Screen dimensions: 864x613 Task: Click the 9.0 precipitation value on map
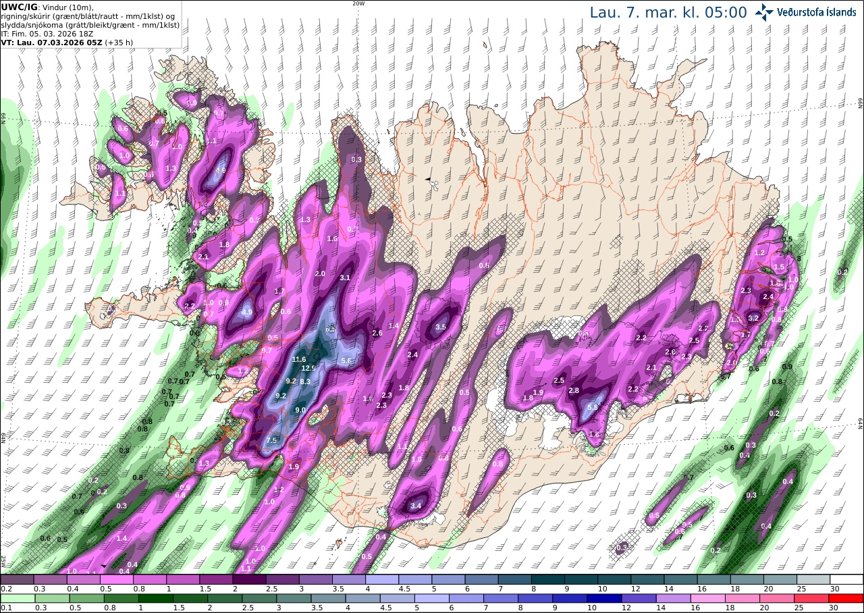coord(300,410)
